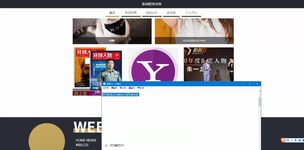Open Notepad 帮助(H) menu
304x150 pixels.
click(140, 88)
